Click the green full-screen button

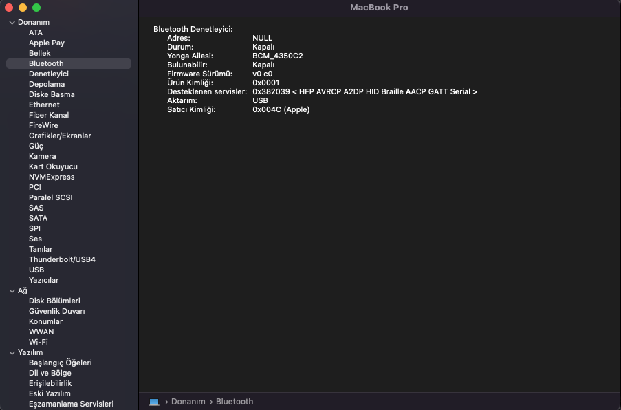pyautogui.click(x=36, y=8)
